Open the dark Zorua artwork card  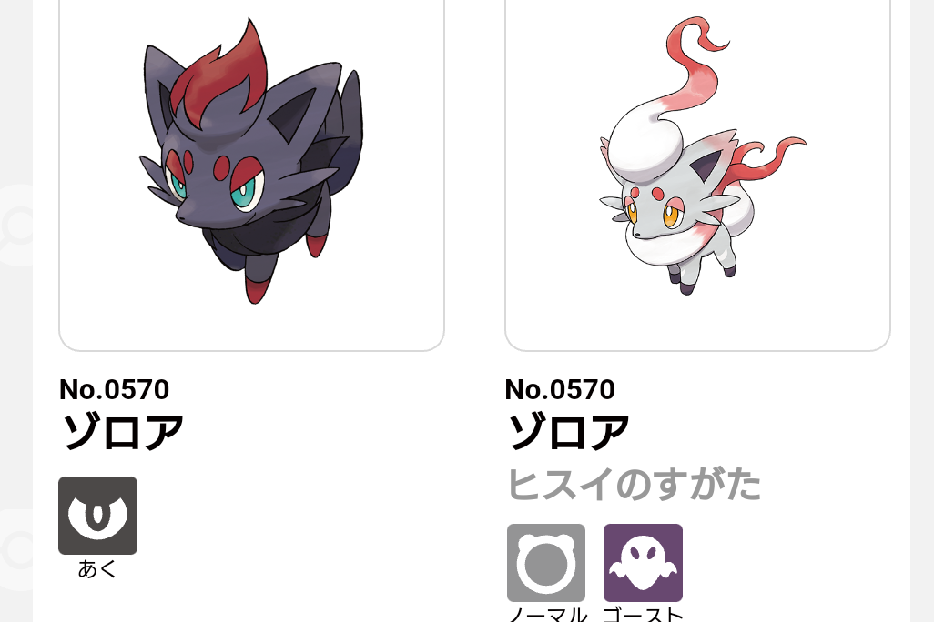click(x=251, y=175)
